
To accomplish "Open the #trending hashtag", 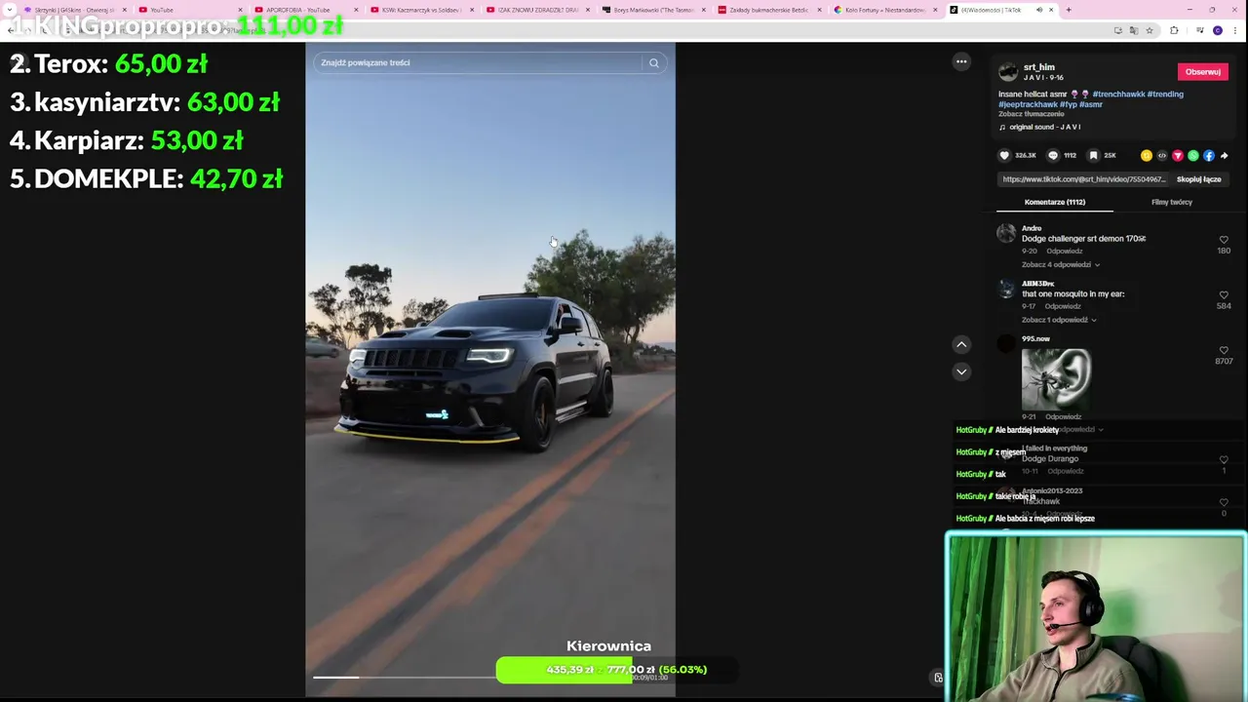I will [1165, 95].
